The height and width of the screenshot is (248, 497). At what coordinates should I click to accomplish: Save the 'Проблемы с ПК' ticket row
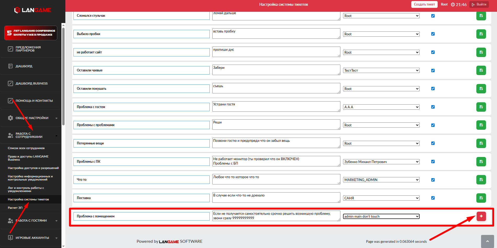tap(481, 162)
